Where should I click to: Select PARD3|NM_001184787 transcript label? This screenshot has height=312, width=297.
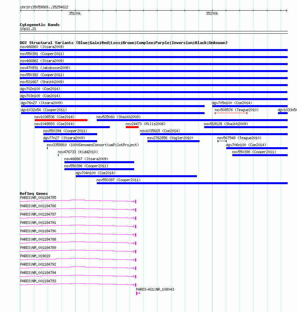38,214
